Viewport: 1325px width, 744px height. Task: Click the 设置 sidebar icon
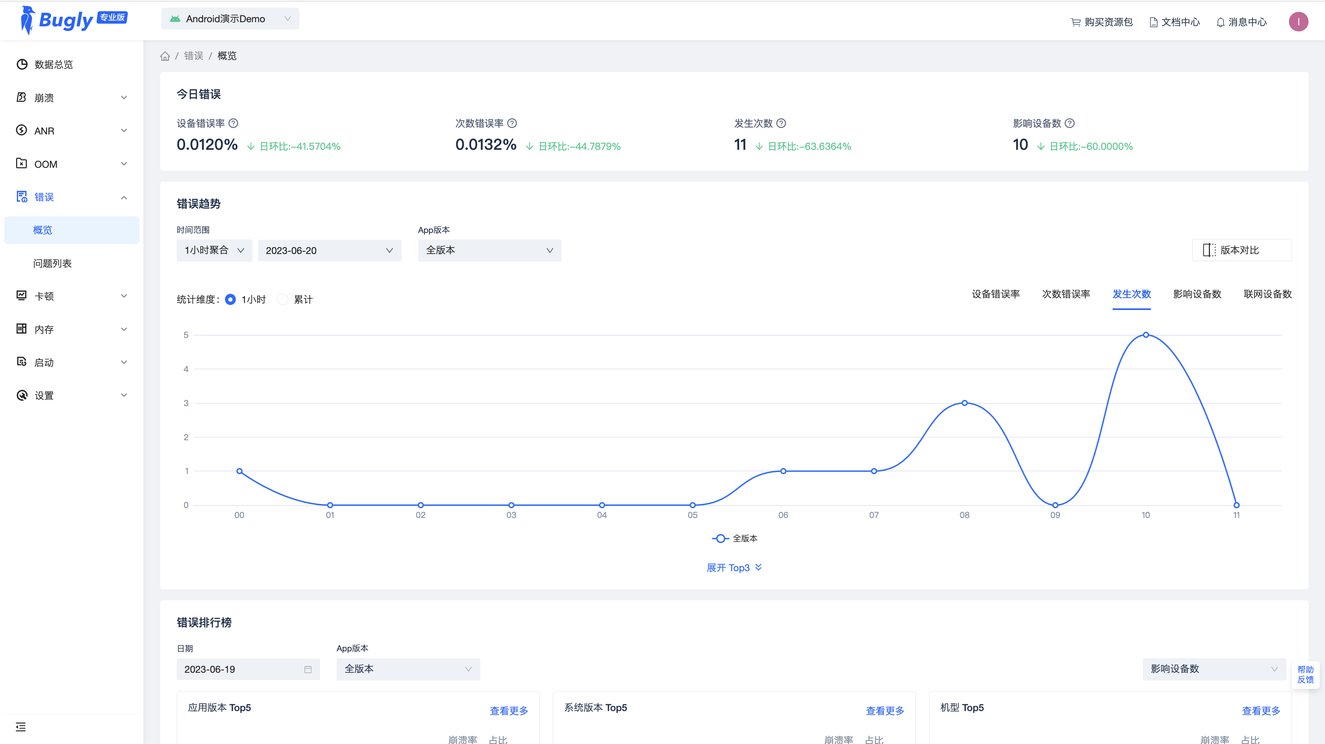21,395
